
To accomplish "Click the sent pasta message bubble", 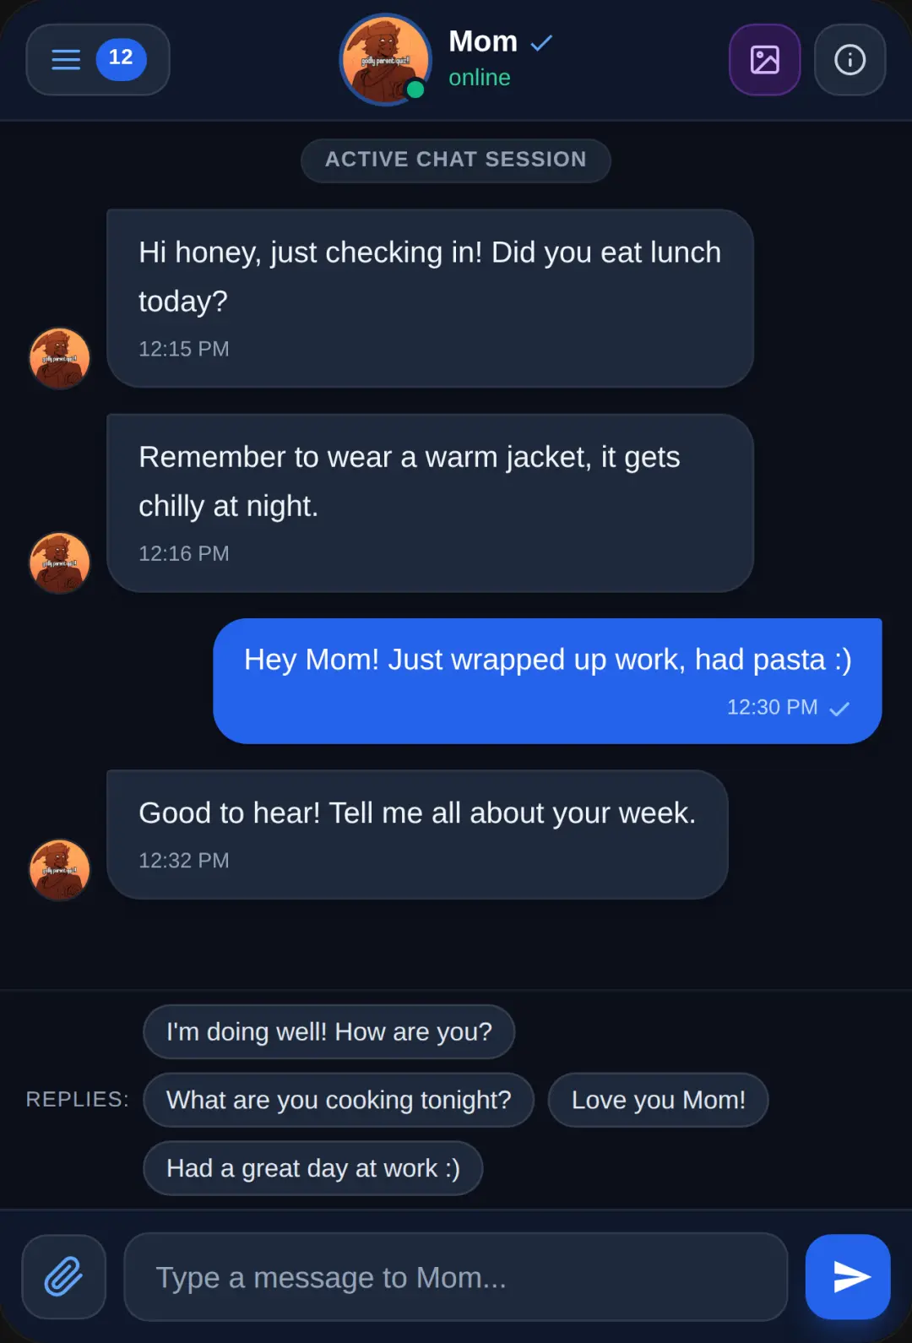I will coord(547,681).
